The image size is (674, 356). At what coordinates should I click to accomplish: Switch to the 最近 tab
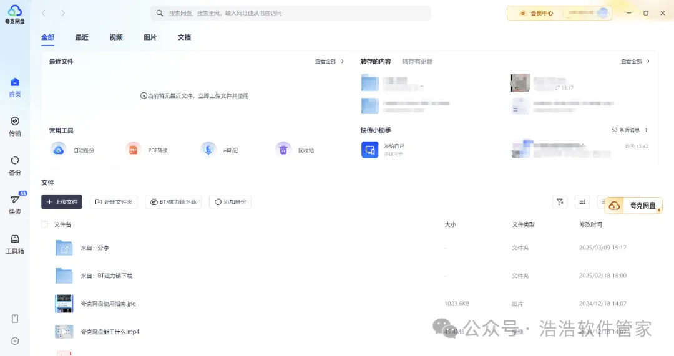pos(82,37)
